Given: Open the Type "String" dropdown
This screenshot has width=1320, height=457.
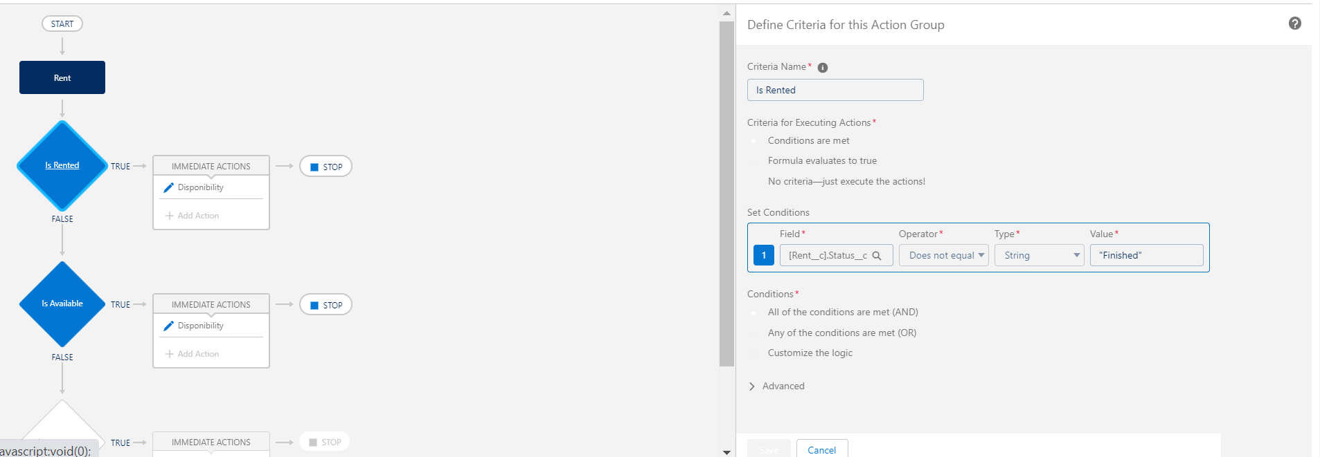Looking at the screenshot, I should click(1039, 256).
